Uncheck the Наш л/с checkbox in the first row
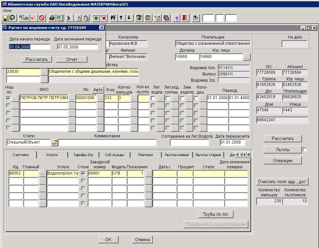 pos(8,98)
